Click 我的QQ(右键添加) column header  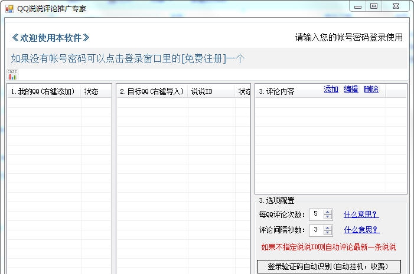[44, 91]
